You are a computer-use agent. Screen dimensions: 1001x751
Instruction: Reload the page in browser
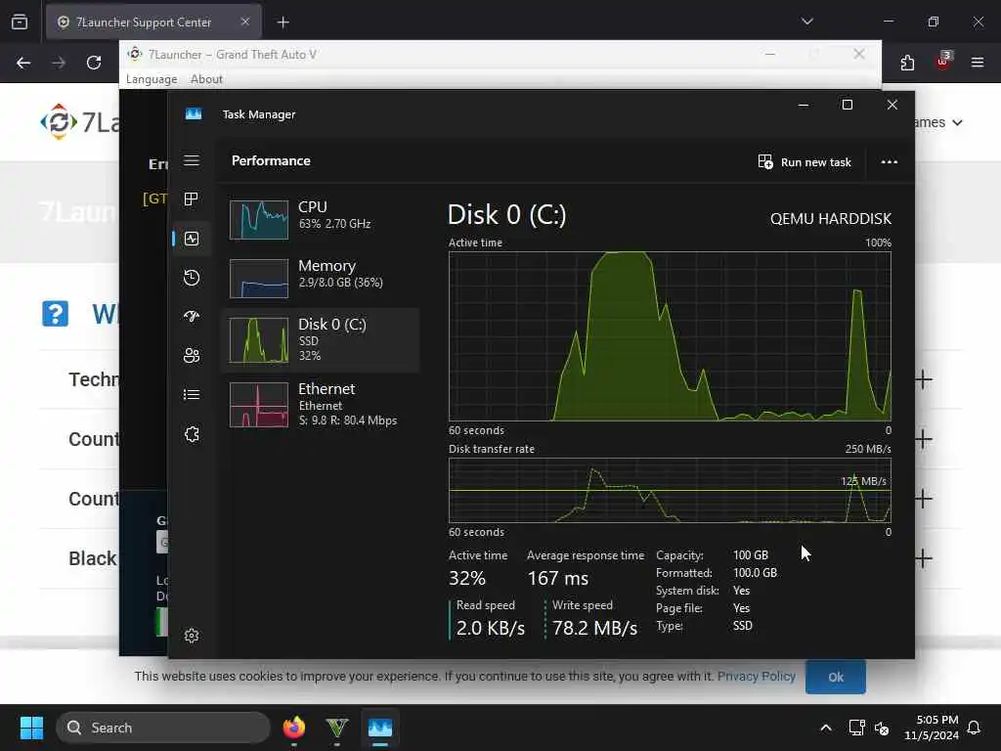(x=94, y=63)
